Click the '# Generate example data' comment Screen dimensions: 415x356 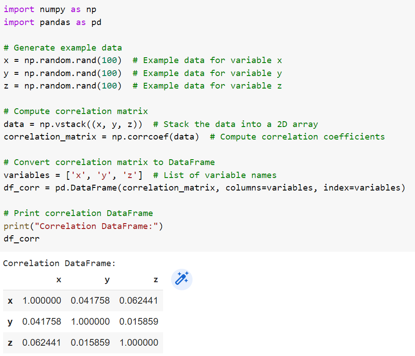[x=63, y=48]
